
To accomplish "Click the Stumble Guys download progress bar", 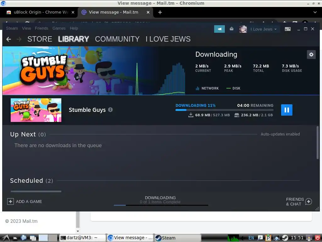I will pyautogui.click(x=224, y=110).
